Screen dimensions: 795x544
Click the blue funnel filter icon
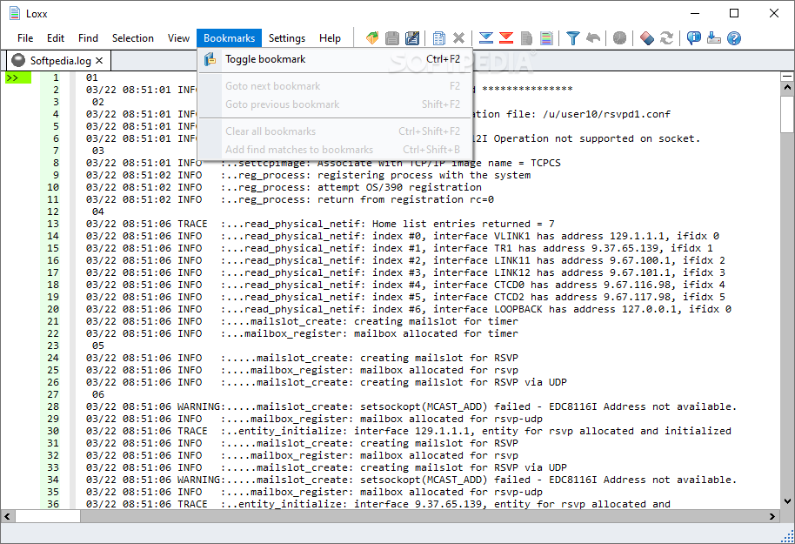[573, 38]
